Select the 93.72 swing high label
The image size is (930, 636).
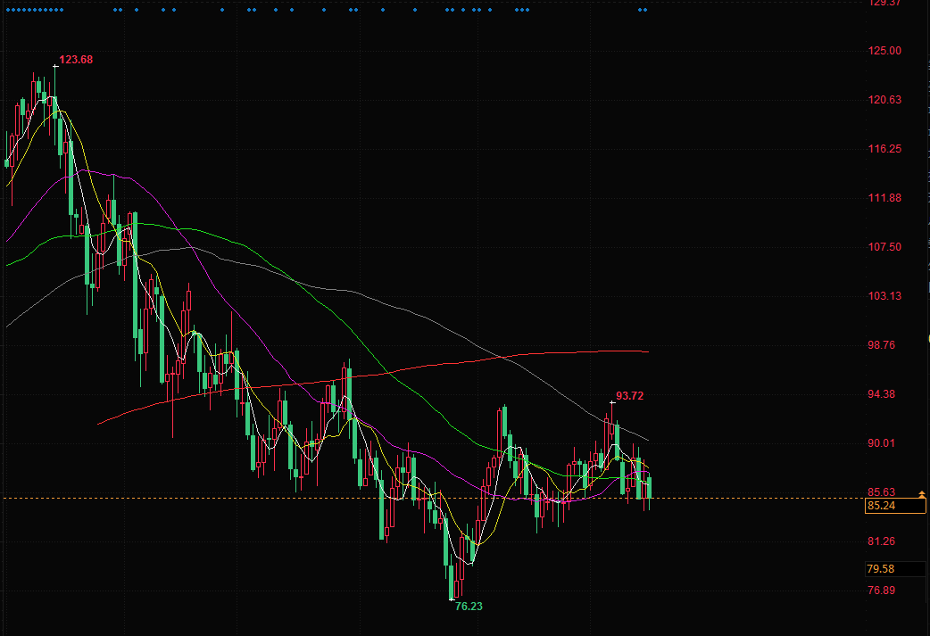pyautogui.click(x=630, y=395)
